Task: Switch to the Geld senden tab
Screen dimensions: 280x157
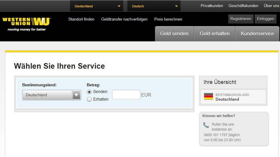Action: click(x=174, y=34)
